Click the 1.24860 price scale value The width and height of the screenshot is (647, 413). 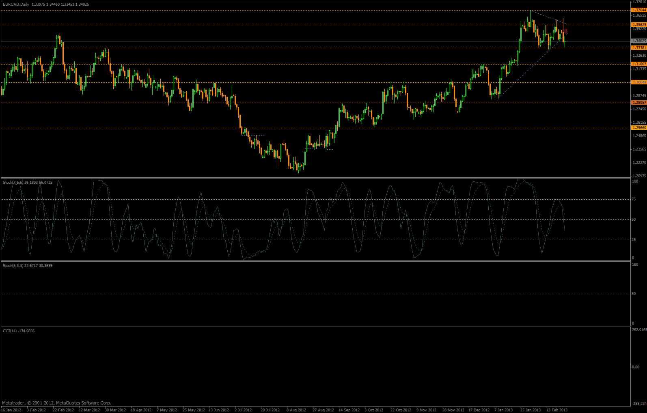[639, 136]
